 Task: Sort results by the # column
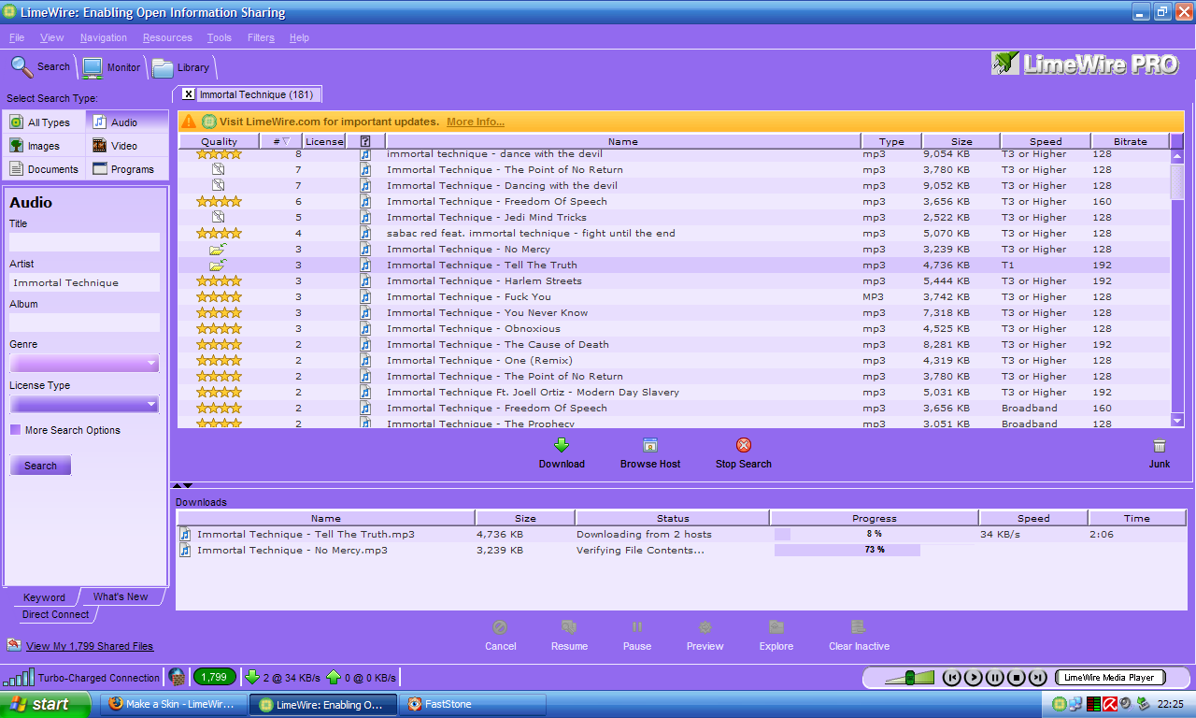tap(281, 141)
